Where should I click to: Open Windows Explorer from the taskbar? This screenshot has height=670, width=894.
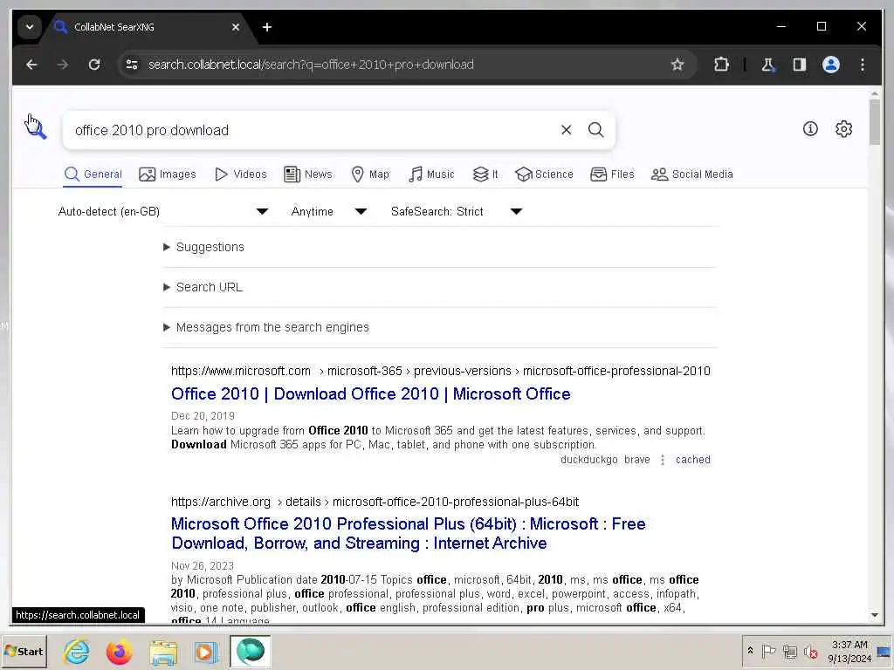point(163,651)
